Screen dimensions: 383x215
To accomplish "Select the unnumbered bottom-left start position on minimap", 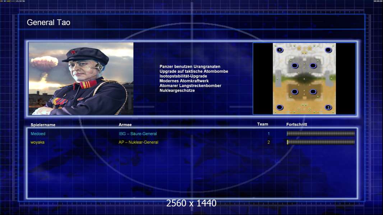I will (280, 107).
